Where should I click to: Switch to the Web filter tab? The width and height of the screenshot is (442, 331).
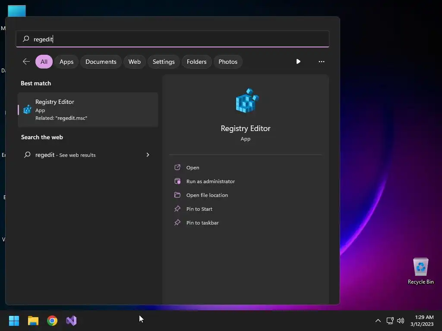[135, 62]
